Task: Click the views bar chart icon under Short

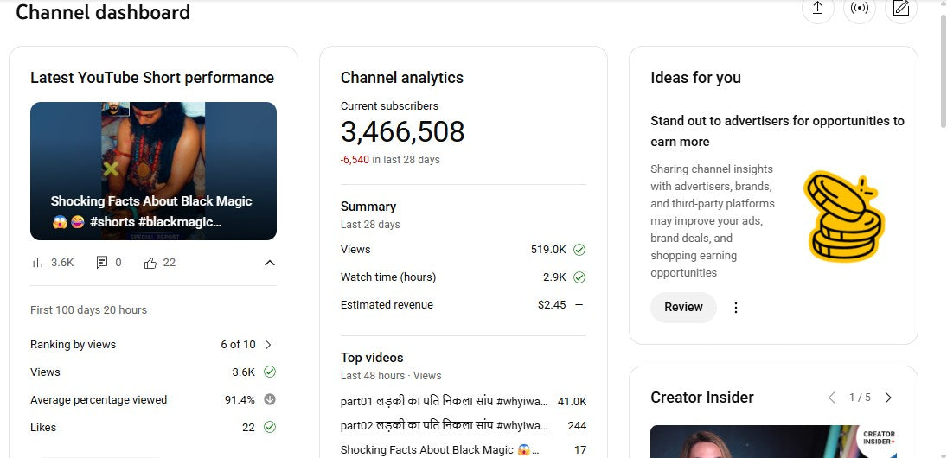Action: [x=37, y=263]
